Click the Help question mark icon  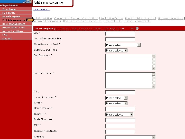(x=137, y=28)
